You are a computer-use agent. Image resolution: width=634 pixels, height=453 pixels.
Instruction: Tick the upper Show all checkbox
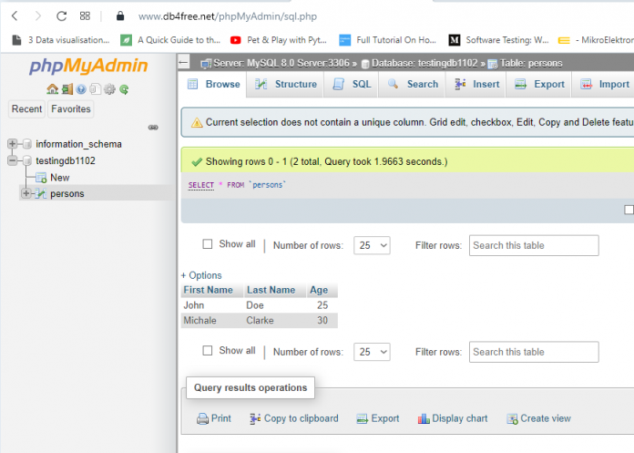[208, 244]
